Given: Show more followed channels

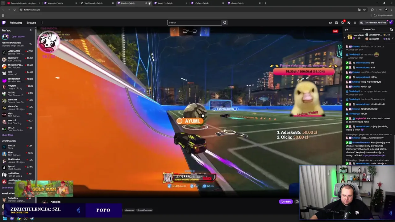Looking at the screenshot, I should [7, 135].
